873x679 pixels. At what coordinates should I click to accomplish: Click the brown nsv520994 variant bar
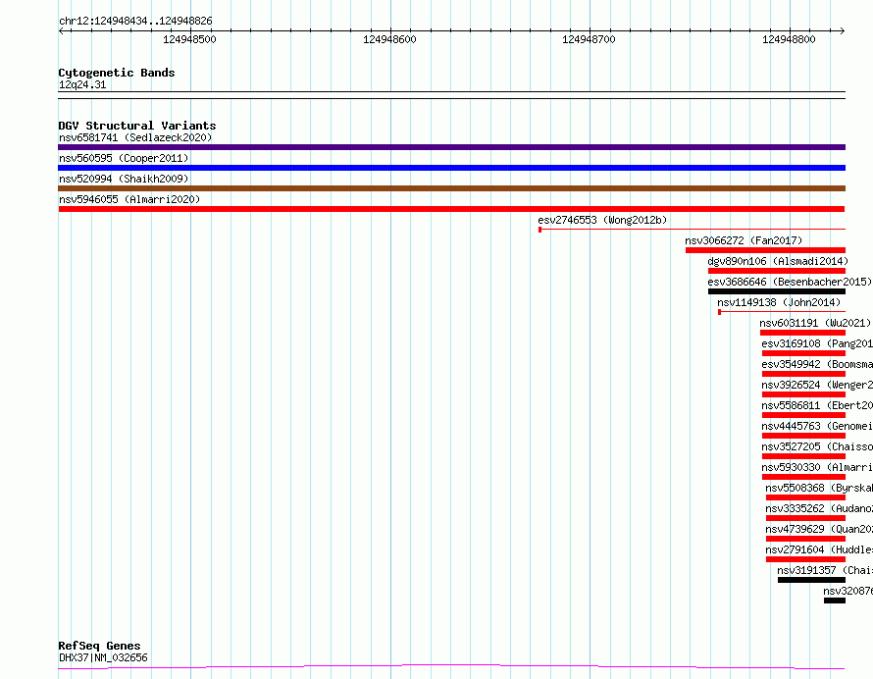pyautogui.click(x=451, y=188)
